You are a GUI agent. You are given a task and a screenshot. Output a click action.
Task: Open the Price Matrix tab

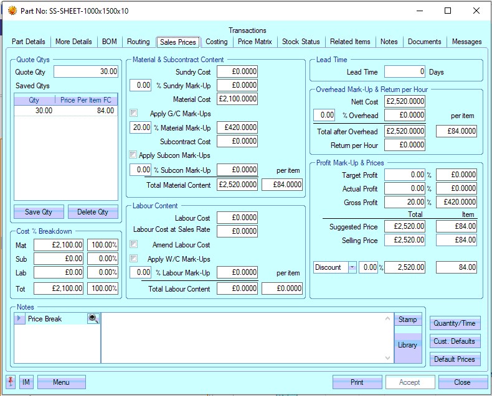255,42
